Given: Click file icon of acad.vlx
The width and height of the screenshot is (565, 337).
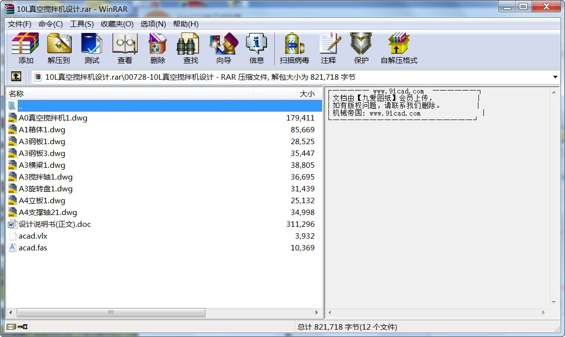Looking at the screenshot, I should click(12, 236).
